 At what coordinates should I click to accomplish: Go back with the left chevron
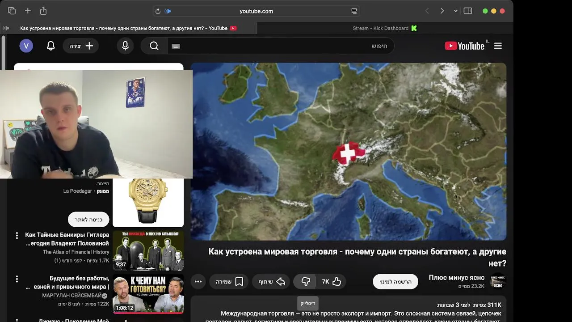(x=427, y=11)
